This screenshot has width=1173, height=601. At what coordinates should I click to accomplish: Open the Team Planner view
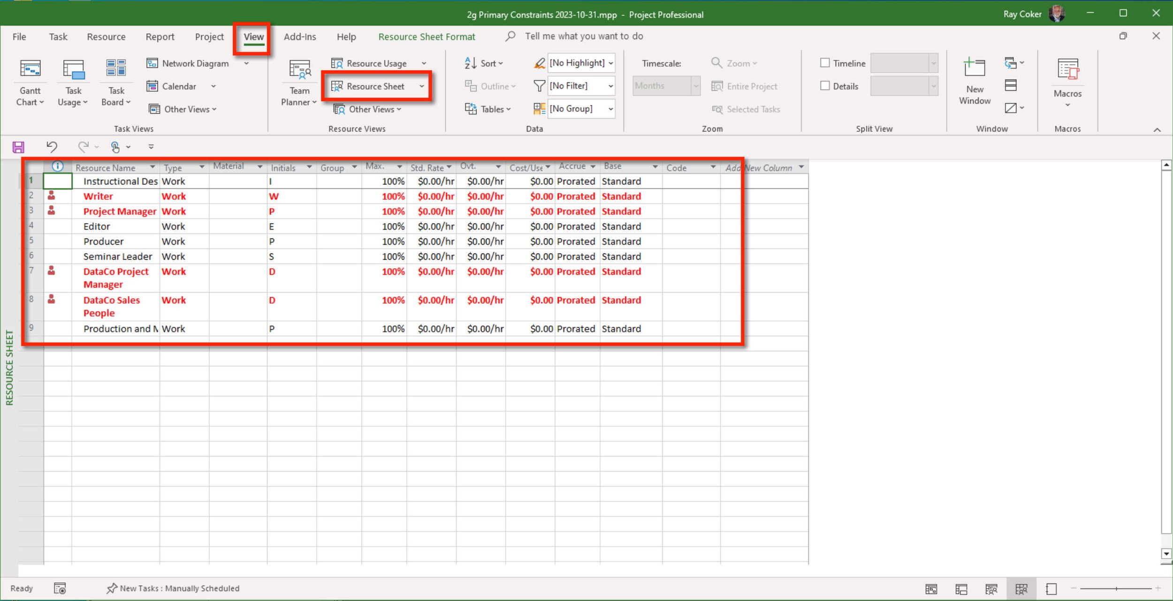(299, 83)
